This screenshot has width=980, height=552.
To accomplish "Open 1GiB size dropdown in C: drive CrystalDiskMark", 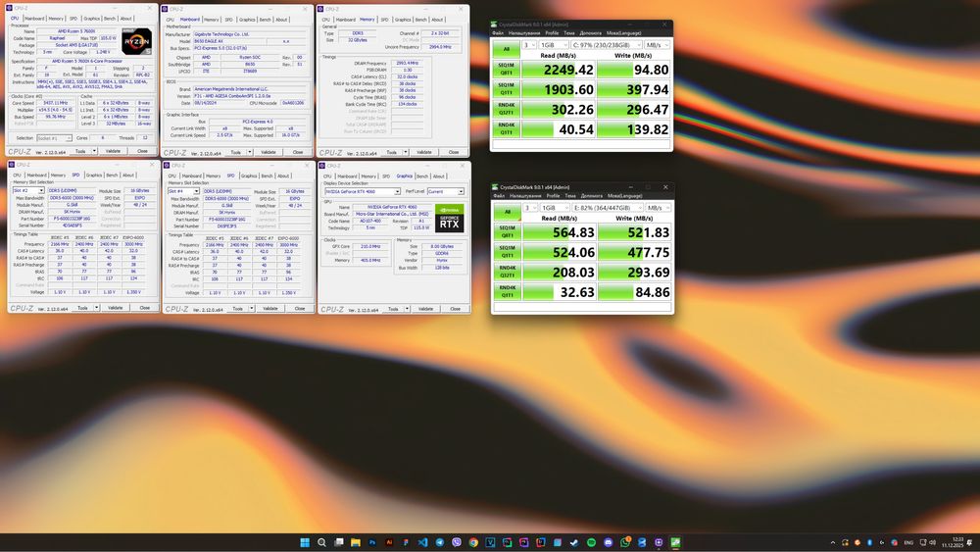I will point(554,45).
